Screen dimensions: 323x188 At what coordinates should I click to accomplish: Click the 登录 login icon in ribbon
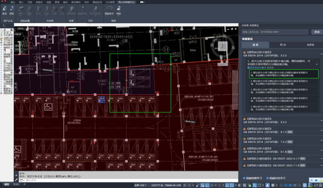5,9
